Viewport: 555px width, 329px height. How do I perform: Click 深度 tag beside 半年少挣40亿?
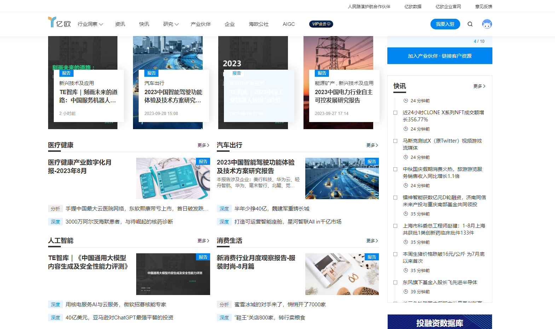pyautogui.click(x=224, y=209)
